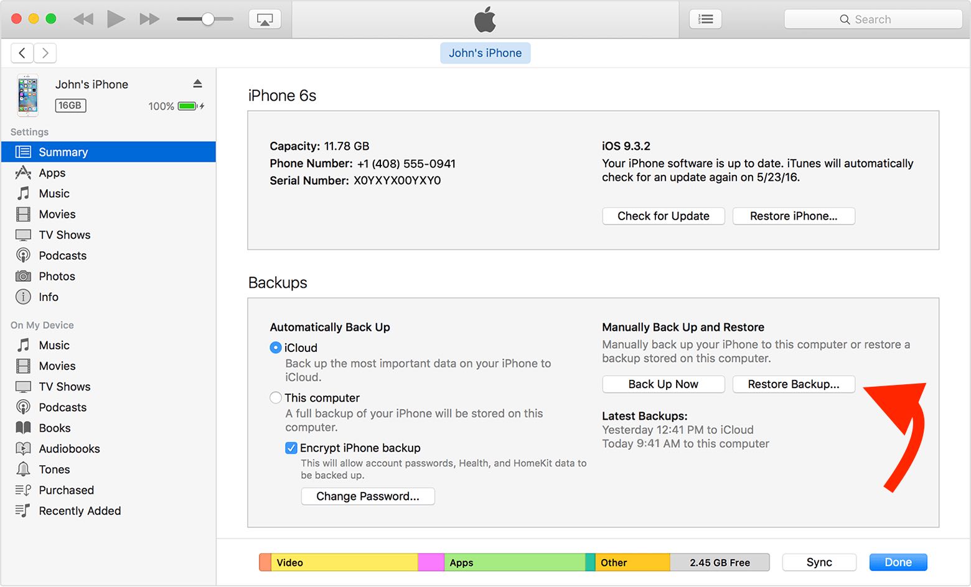
Task: Click Check for Update button
Action: [664, 216]
